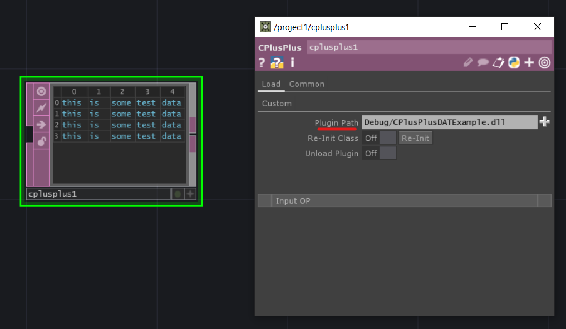Click TouchDesigner window icon in title bar

265,27
